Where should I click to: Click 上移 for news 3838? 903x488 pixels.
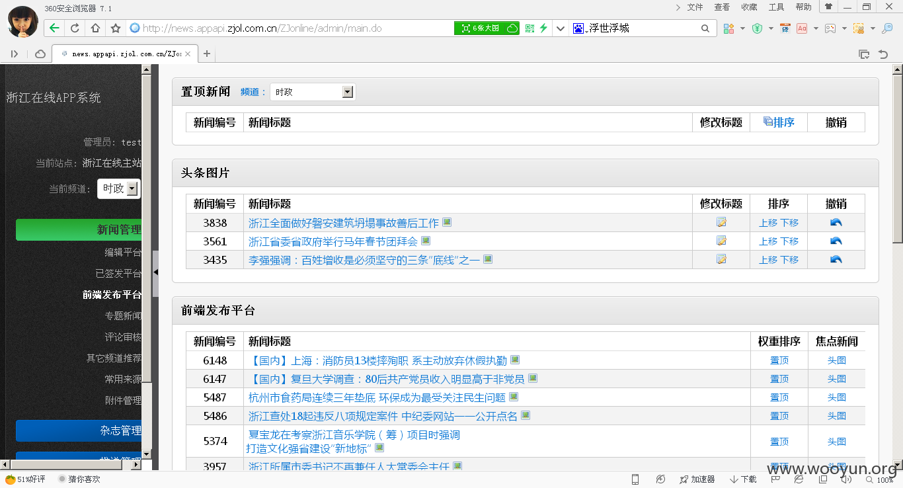click(768, 223)
